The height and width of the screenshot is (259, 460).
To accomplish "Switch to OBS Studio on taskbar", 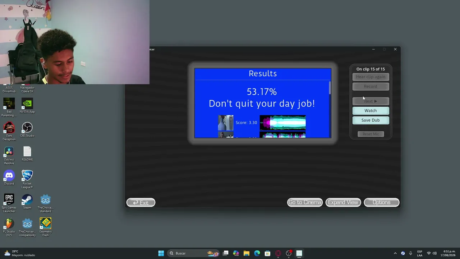I will (x=289, y=253).
